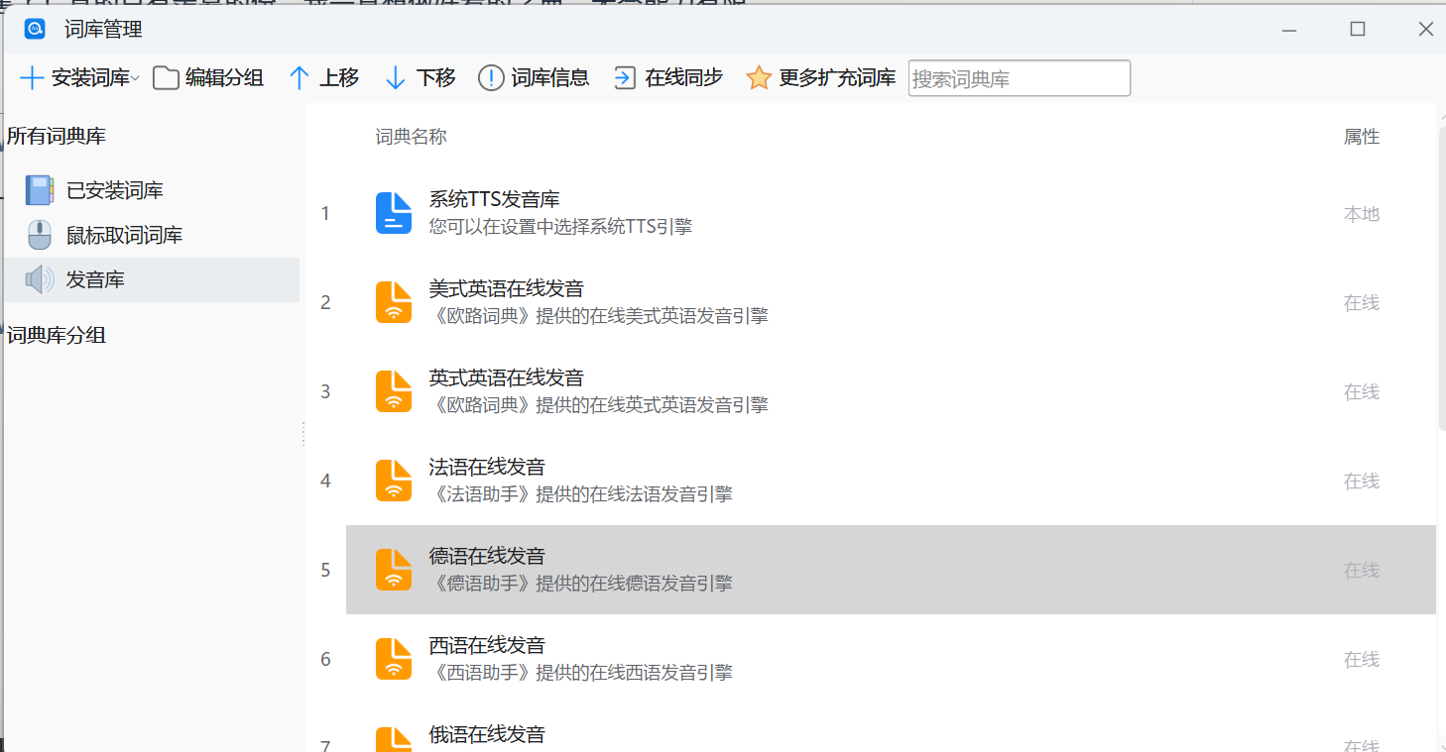The height and width of the screenshot is (752, 1446).
Task: Select 鼠标取词词库 in the sidebar
Action: 124,235
